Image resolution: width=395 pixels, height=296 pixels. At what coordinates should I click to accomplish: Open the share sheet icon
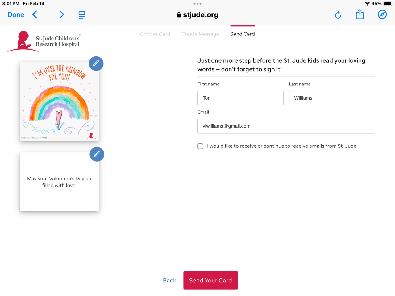click(360, 14)
